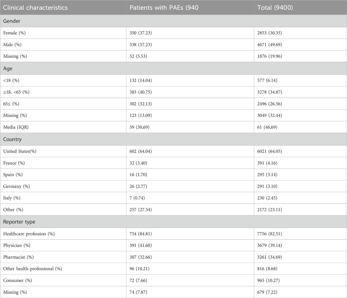This screenshot has height=298, width=347.
Task: Click the value '3679 (39.14)'
Action: point(269,246)
